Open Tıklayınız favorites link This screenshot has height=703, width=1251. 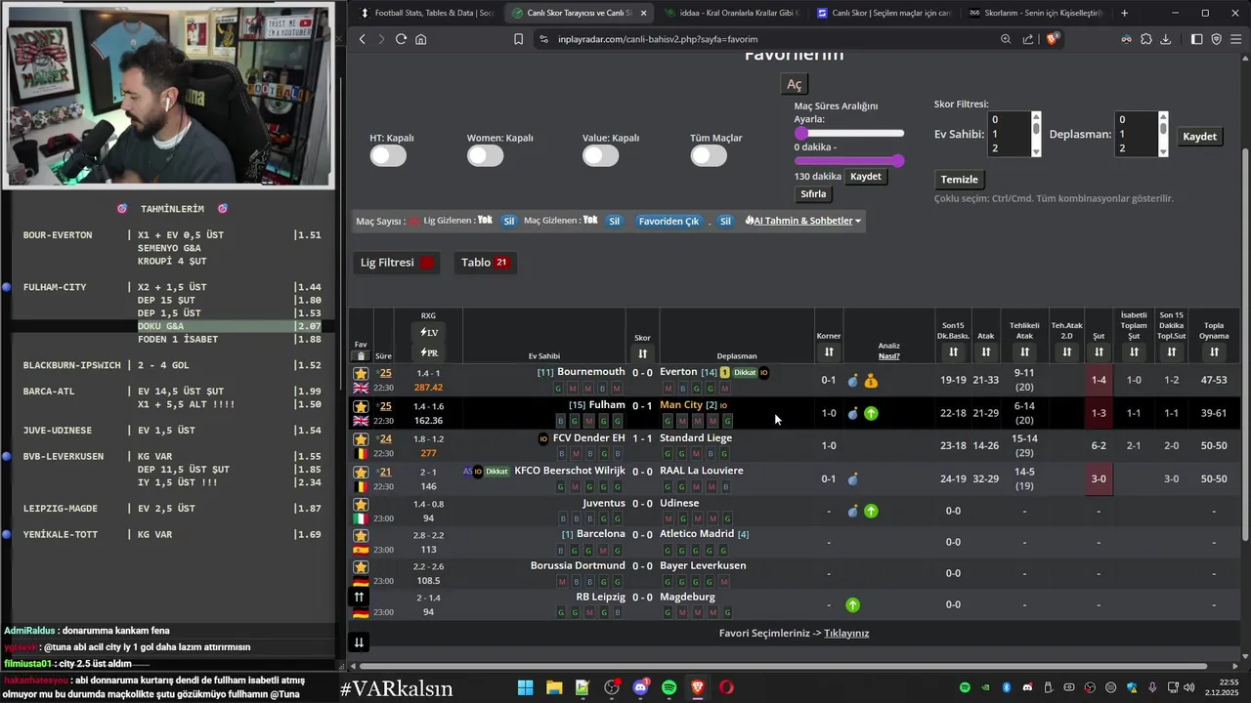(846, 633)
